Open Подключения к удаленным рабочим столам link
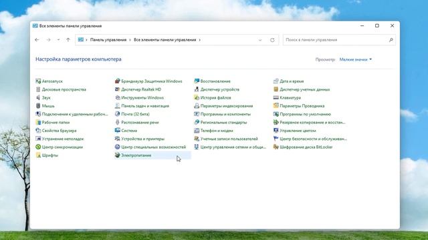 [75, 114]
